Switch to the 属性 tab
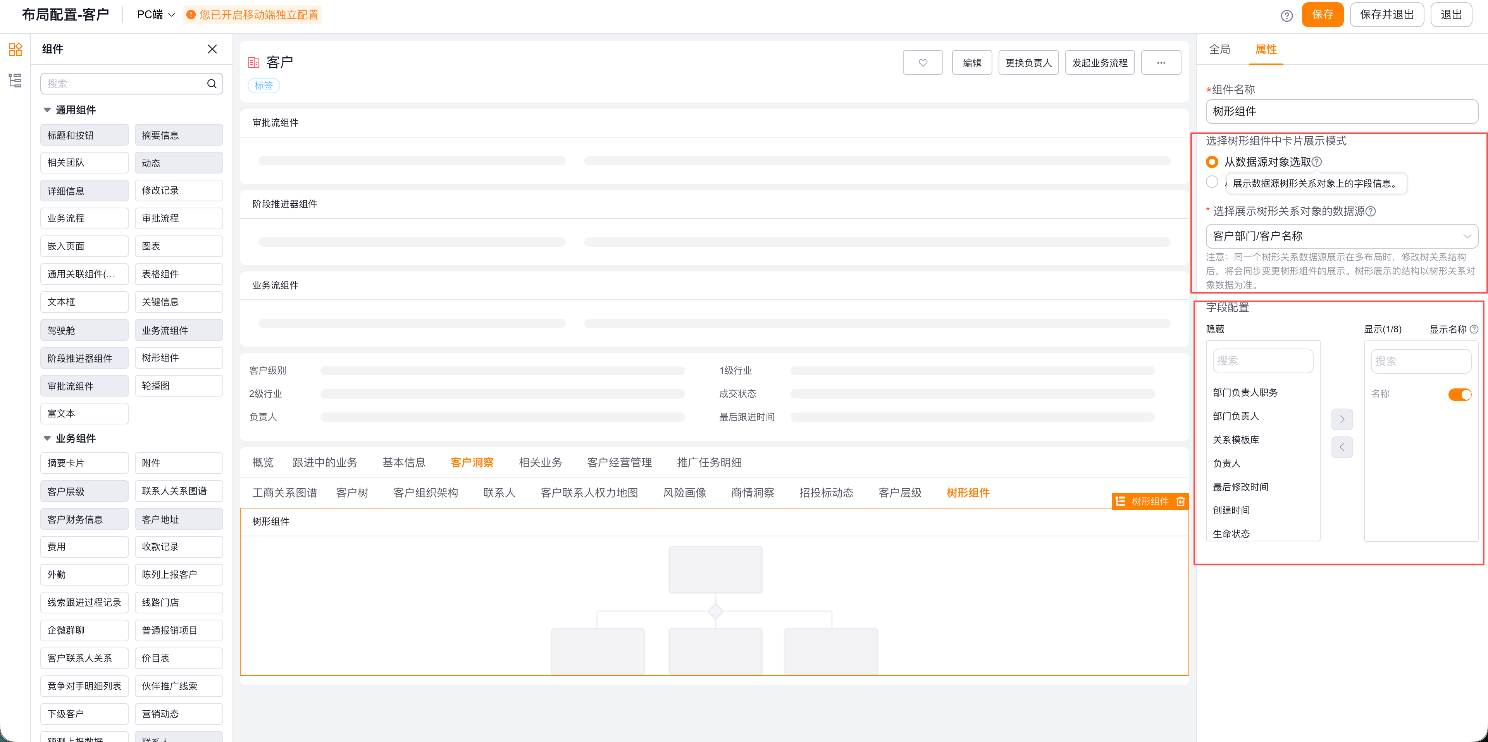This screenshot has height=742, width=1488. (1266, 50)
